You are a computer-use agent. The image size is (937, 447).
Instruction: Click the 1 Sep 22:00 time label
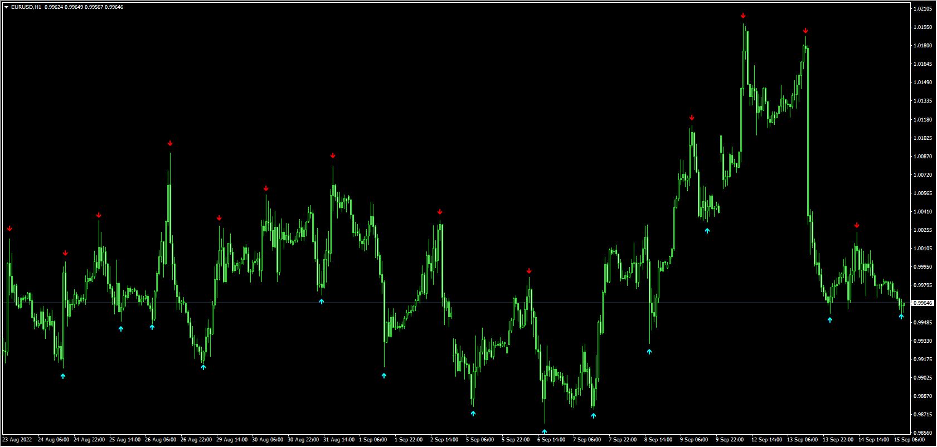click(409, 440)
